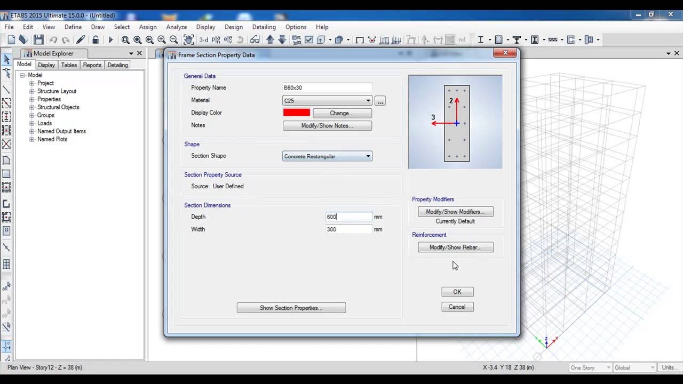Click the Rubber Band Zoom icon
683x384 pixels.
pyautogui.click(x=125, y=39)
